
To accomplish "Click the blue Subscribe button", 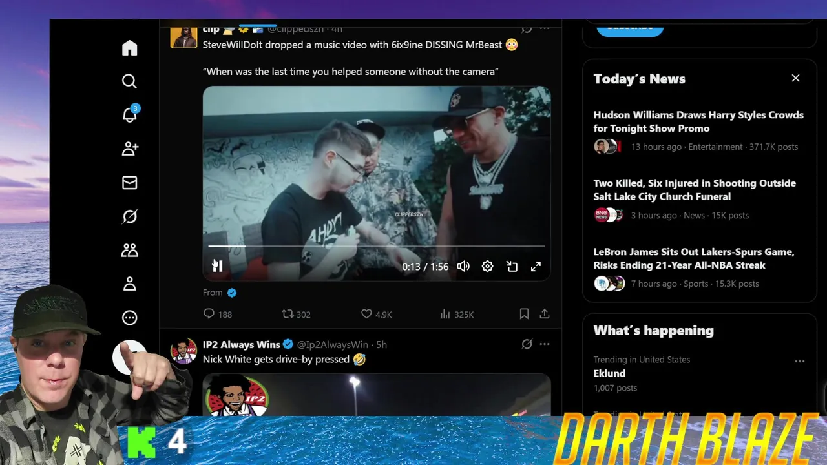I will 630,28.
